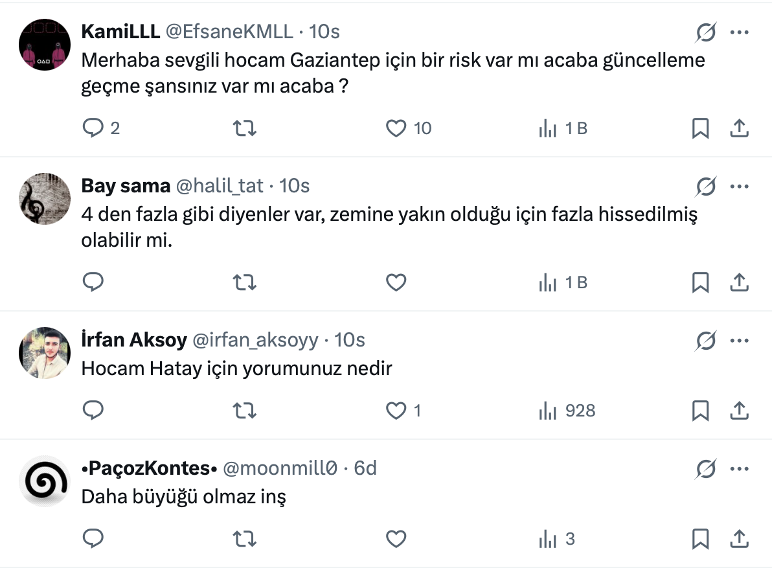Reply to KamiLLL's Gaziantep tweet
The height and width of the screenshot is (570, 772).
pos(94,128)
